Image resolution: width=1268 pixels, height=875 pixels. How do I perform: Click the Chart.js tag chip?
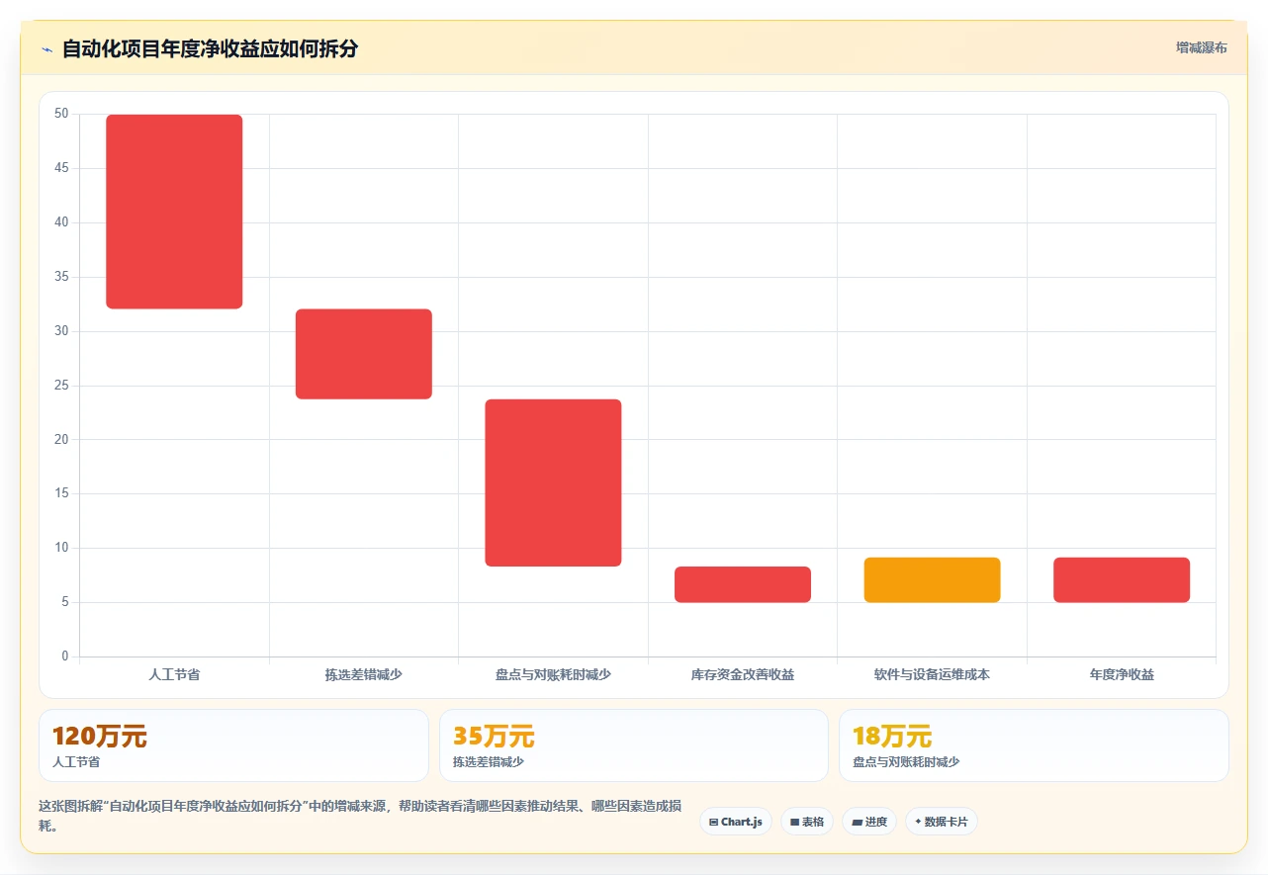(736, 822)
